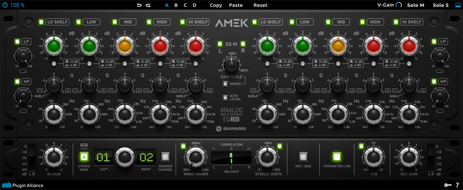Enable Solo M monitoring

pos(416,5)
